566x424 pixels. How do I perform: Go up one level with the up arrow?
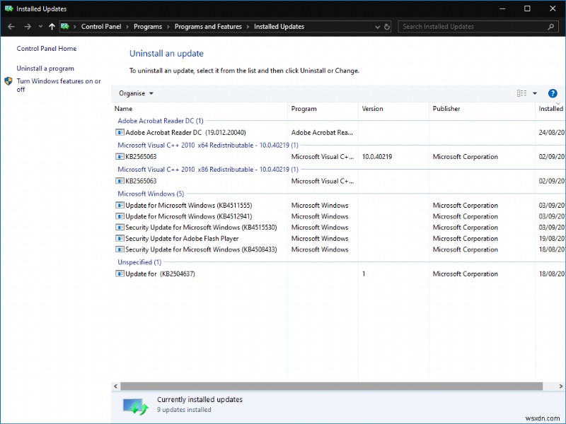[x=52, y=26]
